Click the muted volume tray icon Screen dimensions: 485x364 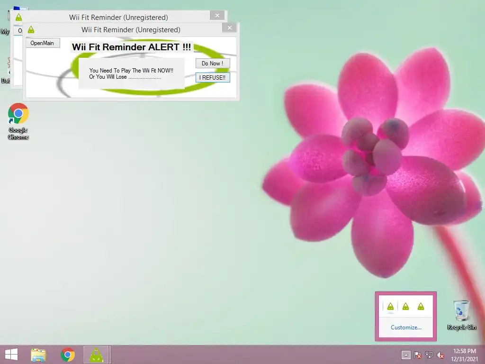coord(440,355)
